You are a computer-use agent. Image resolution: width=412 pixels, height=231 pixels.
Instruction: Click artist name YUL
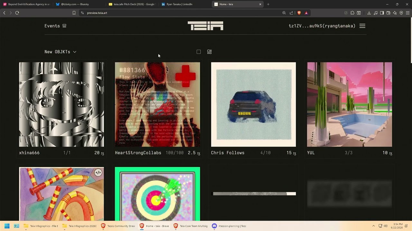coord(311,153)
